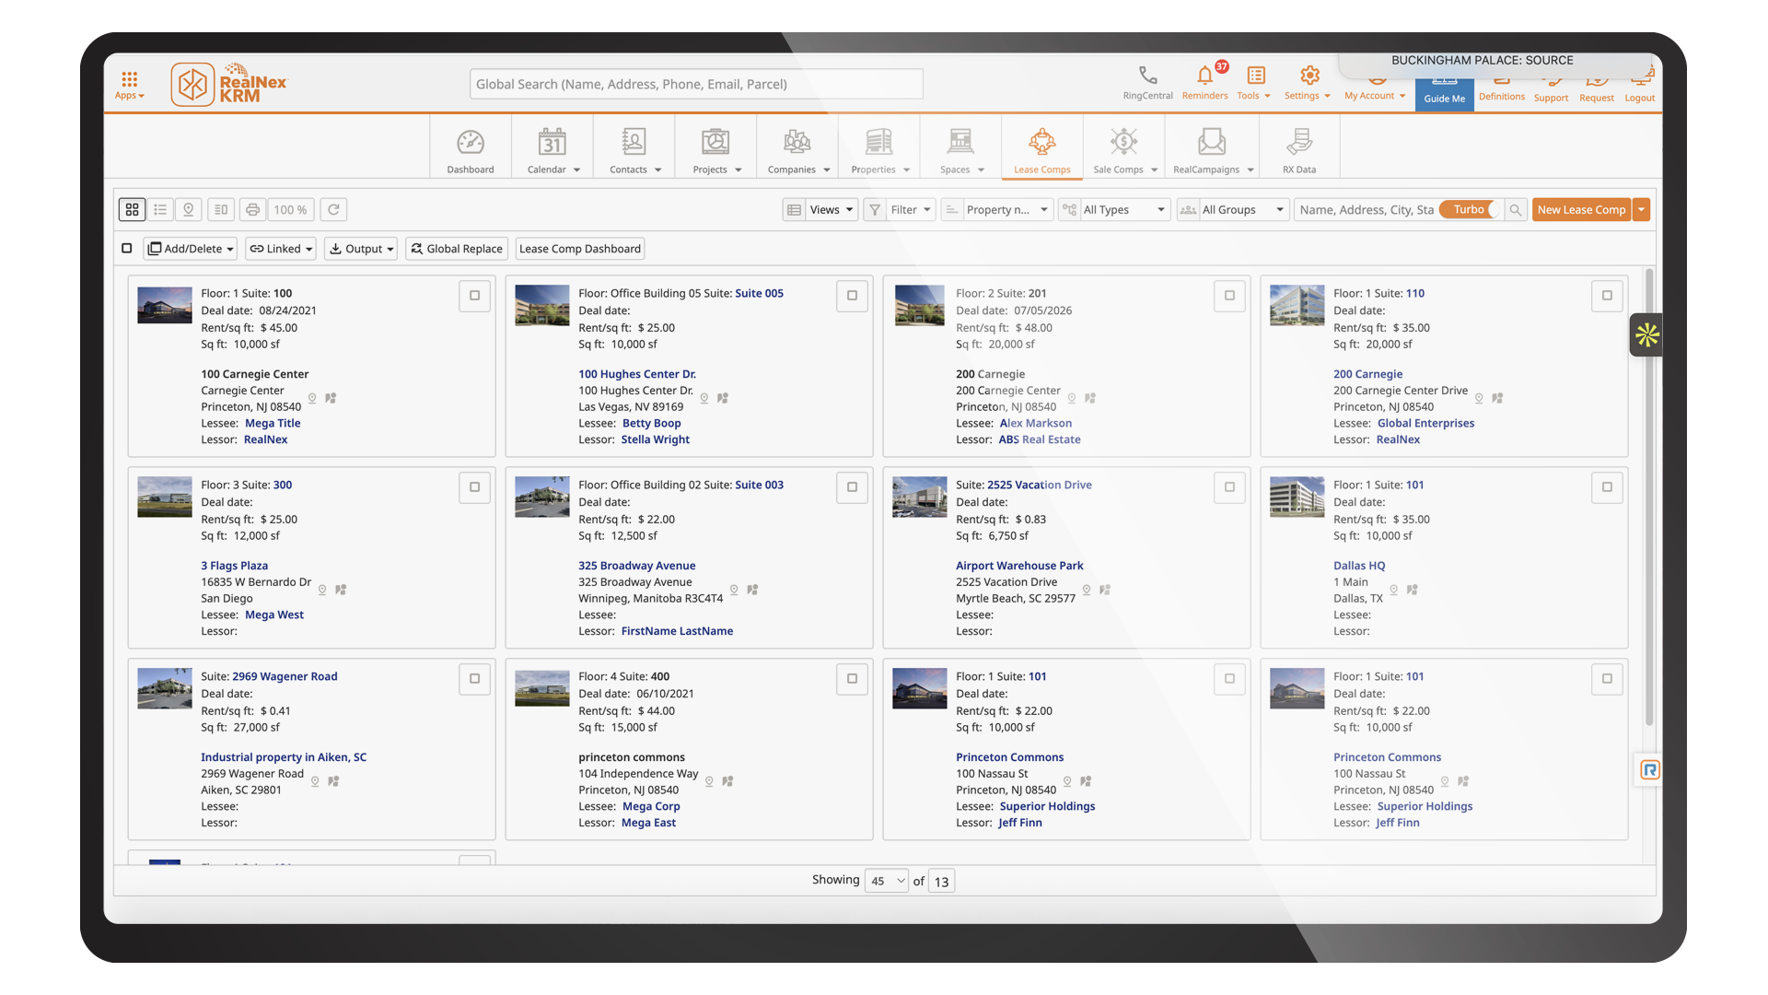
Task: Click the print icon
Action: pos(252,210)
